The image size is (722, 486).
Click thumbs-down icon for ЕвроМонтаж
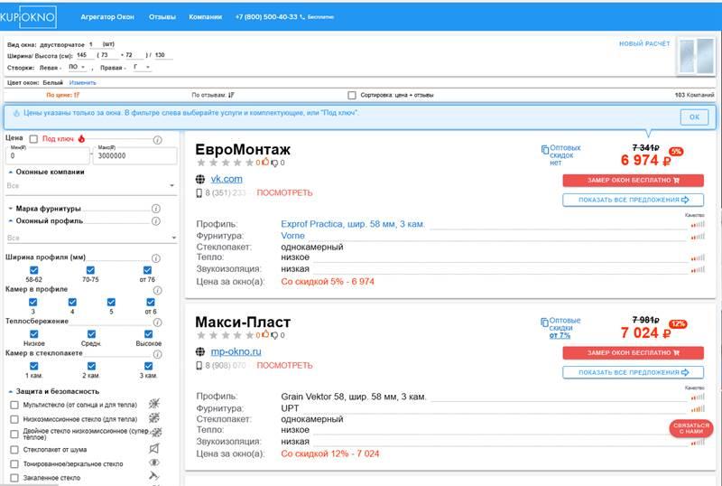pos(274,163)
